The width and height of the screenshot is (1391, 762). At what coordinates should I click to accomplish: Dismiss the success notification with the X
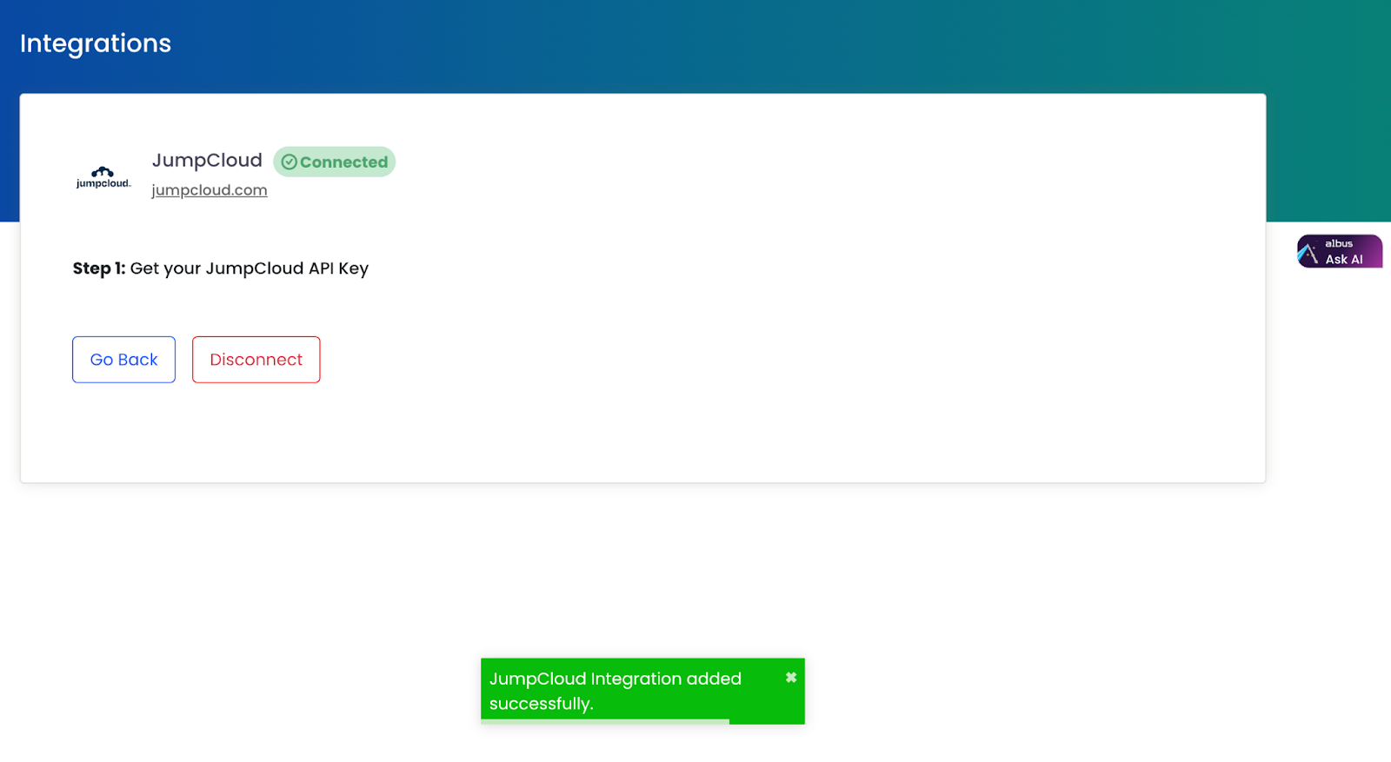(791, 678)
